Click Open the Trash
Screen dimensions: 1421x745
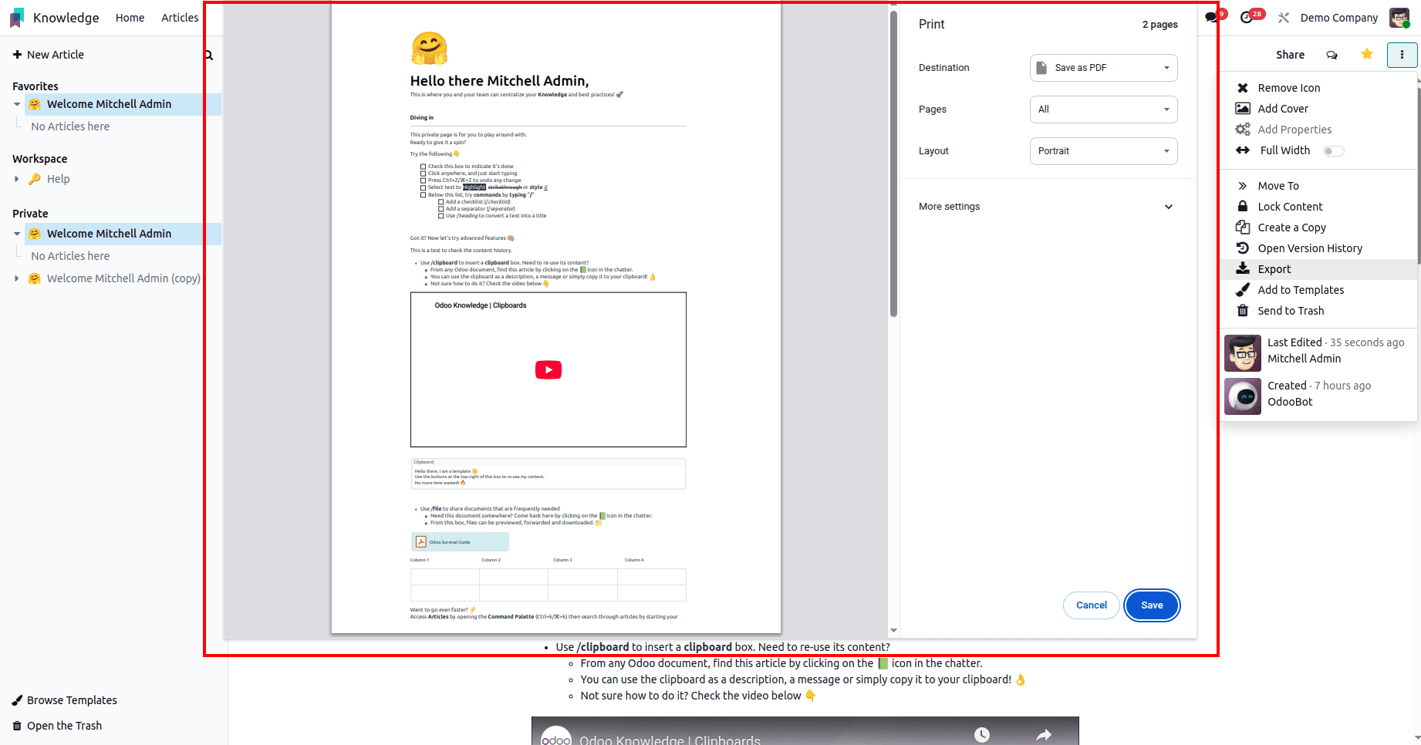point(57,726)
